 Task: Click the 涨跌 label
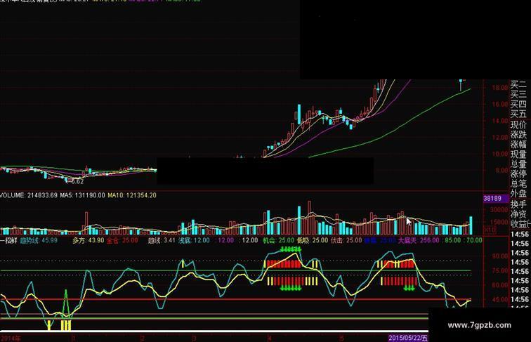tap(518, 134)
